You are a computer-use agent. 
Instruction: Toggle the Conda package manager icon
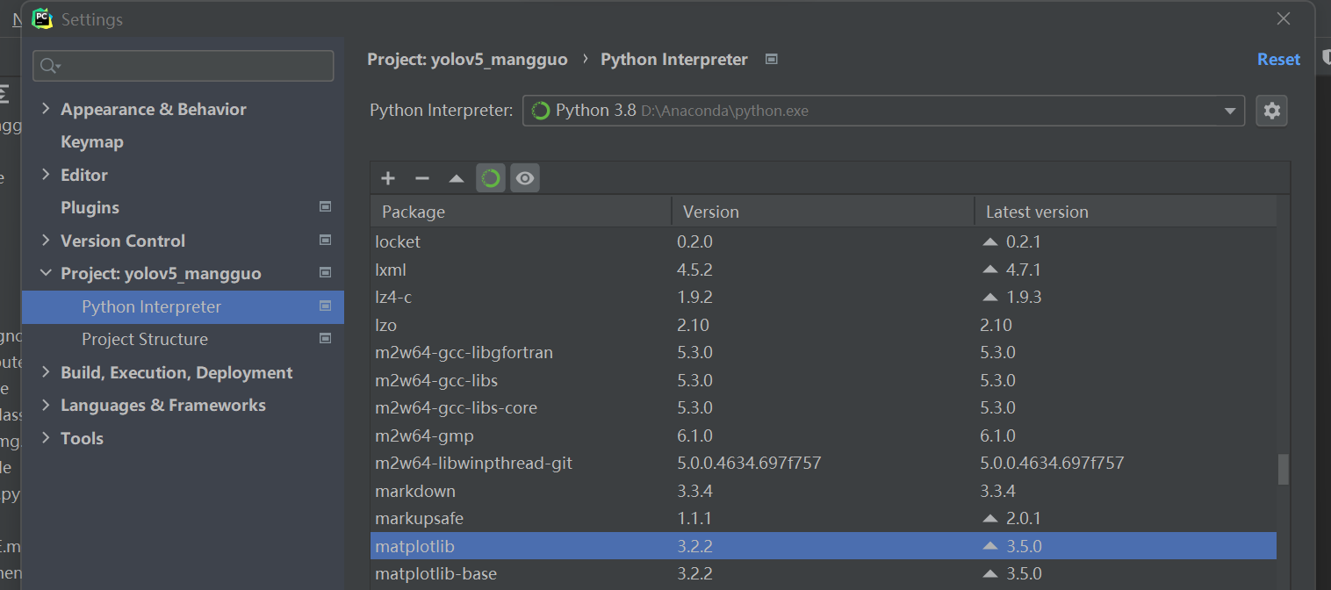(x=491, y=178)
